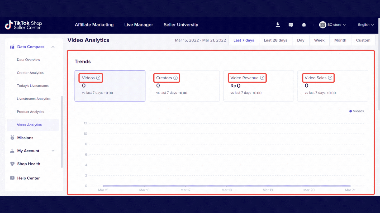Open the BO store account dropdown

[334, 25]
